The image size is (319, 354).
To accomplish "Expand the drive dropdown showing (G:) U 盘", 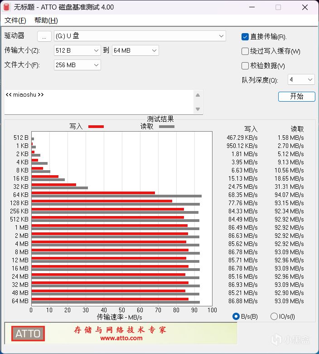I will (140, 36).
